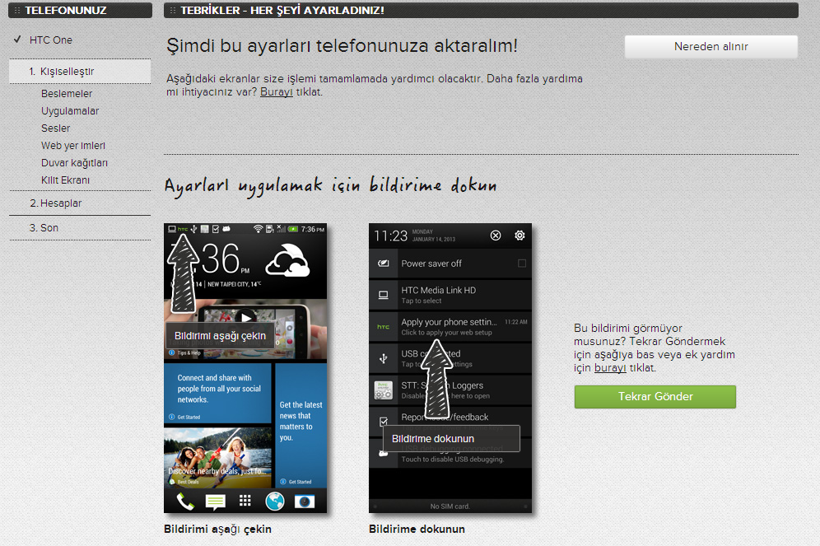Click the TELEFONUNUZ panel header
Image resolution: width=820 pixels, height=546 pixels.
(x=80, y=11)
